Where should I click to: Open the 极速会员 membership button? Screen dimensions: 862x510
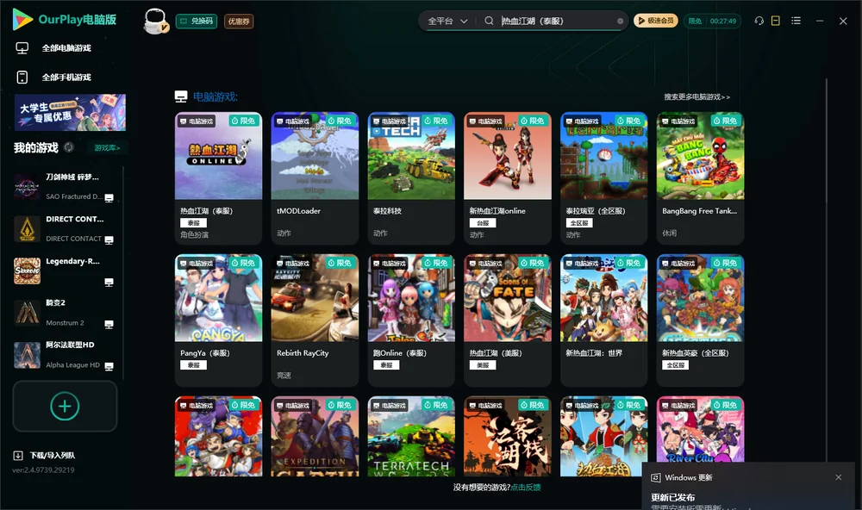tap(655, 21)
